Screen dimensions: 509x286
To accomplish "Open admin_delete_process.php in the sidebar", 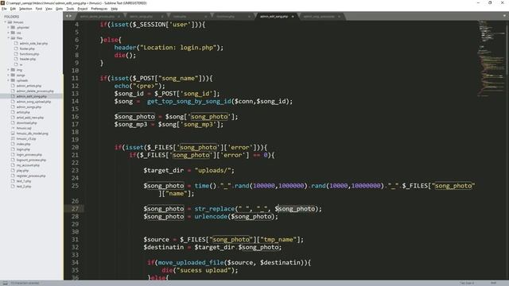I will (35, 91).
